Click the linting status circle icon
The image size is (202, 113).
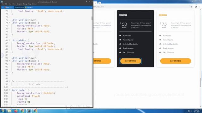point(83,106)
